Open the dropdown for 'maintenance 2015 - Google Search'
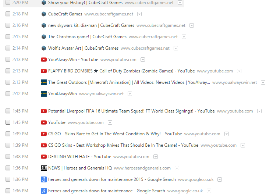Image resolution: width=266 pixels, height=196 pixels. pos(220,179)
